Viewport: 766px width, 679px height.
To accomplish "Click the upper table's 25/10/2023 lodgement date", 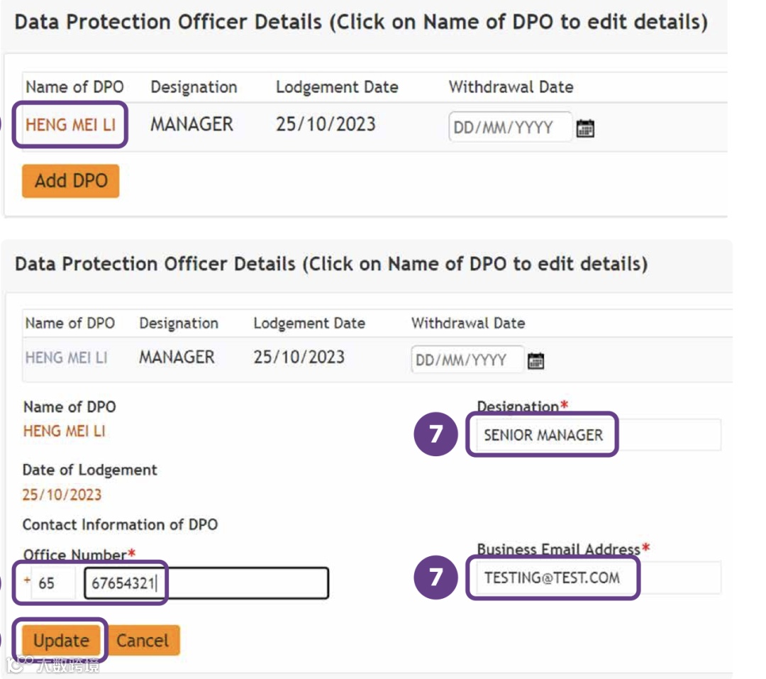I will click(326, 125).
